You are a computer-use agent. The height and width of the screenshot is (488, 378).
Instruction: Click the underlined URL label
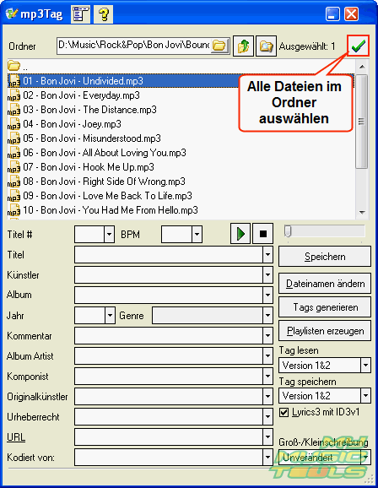16,437
